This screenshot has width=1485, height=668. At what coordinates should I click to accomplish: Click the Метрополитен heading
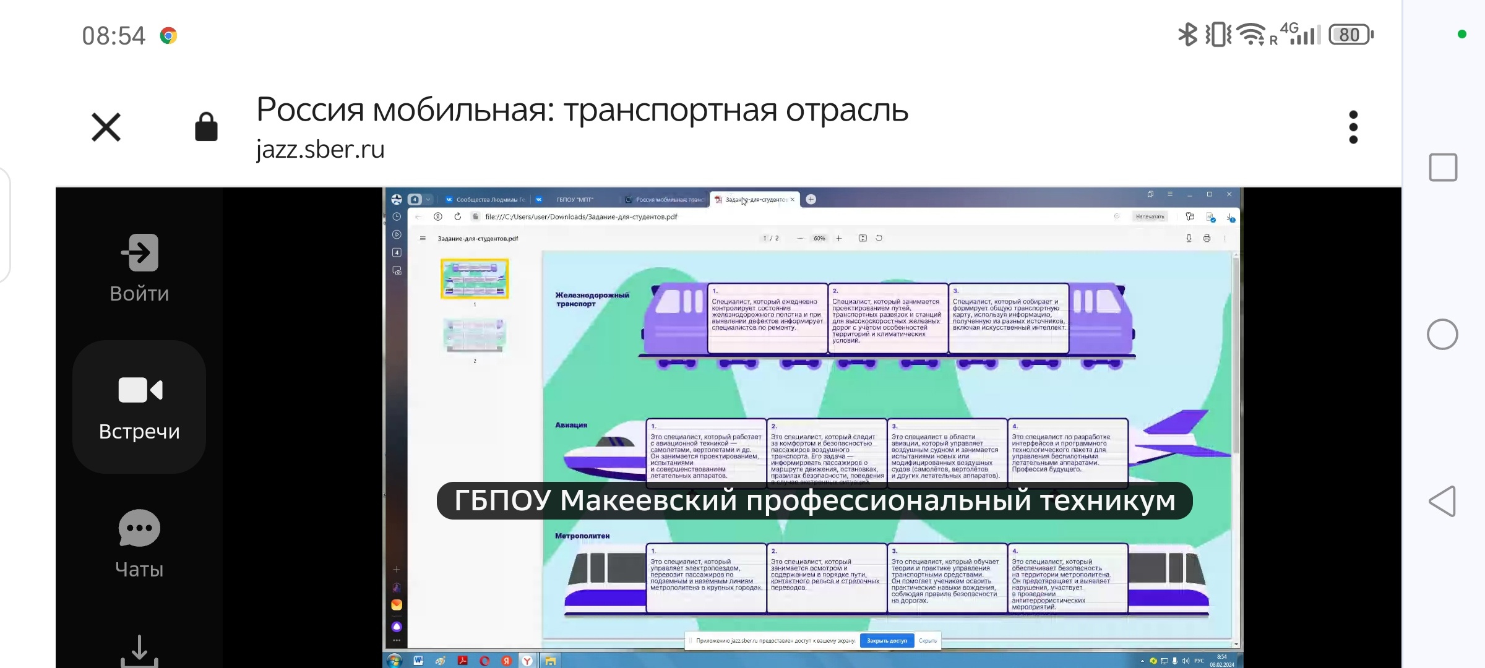click(582, 536)
